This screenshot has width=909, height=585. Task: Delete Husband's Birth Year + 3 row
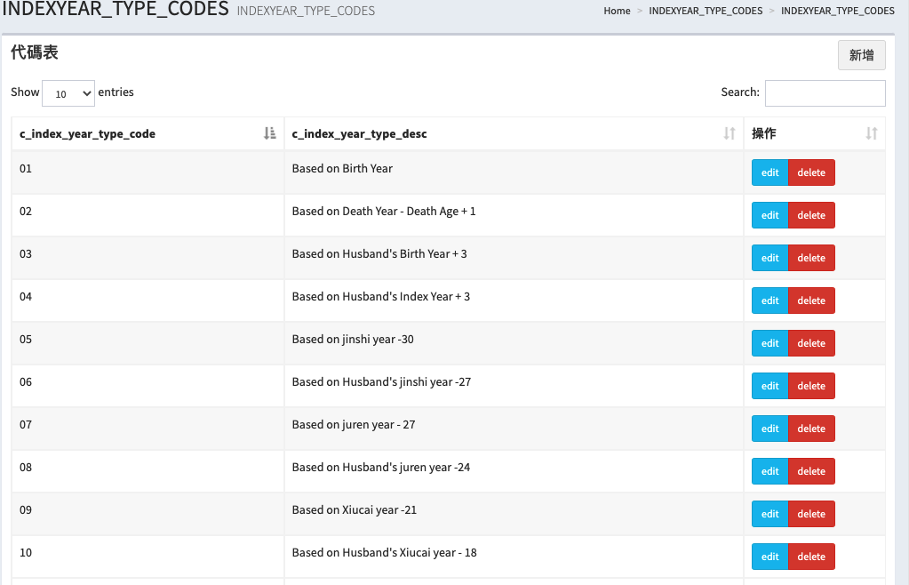click(811, 258)
